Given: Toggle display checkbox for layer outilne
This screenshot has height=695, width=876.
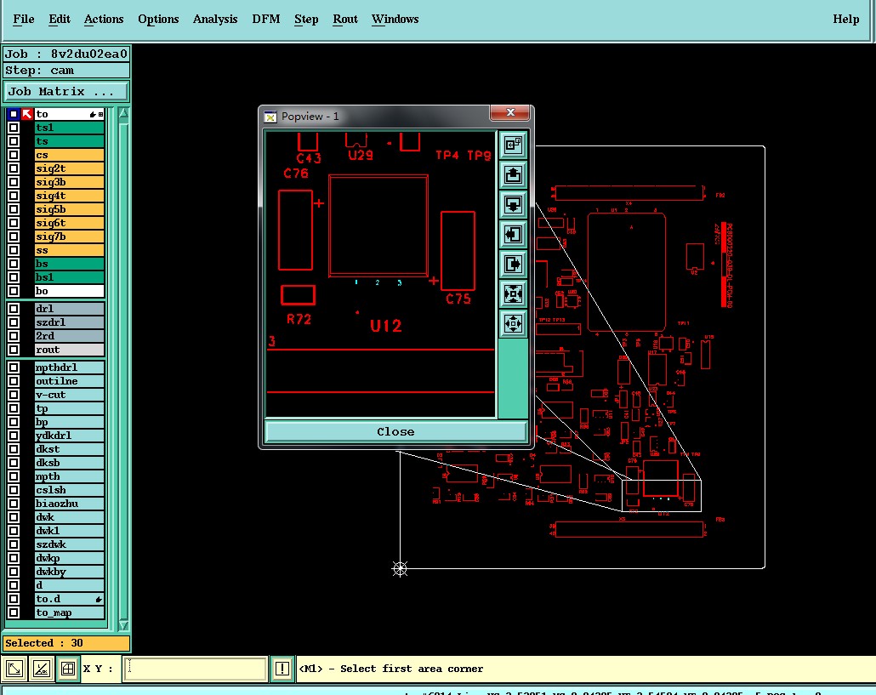Looking at the screenshot, I should click(14, 381).
